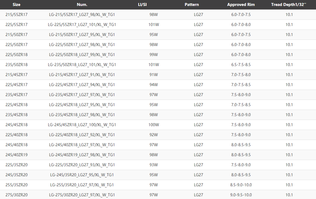Click 10.1 tread depth in 225/45ZR18 row
Image resolution: width=316 pixels, height=199 pixels.
[x=289, y=105]
